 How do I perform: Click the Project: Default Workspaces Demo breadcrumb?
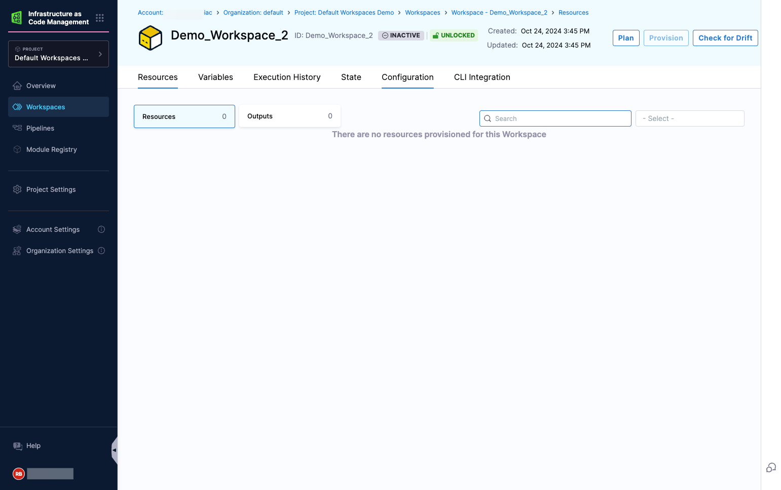point(344,13)
